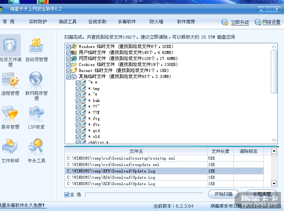The height and width of the screenshot is (211, 284).
Task: Open 联网程序管理 globe icon
Action: point(36,79)
